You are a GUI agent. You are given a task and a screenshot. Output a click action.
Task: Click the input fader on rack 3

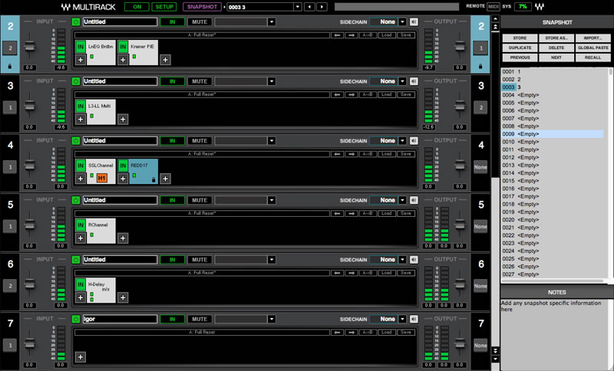pos(31,103)
